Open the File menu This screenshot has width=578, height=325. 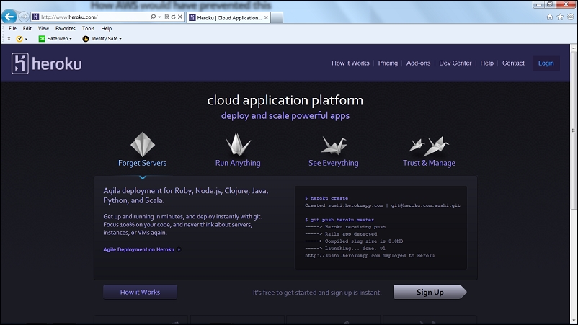12,28
